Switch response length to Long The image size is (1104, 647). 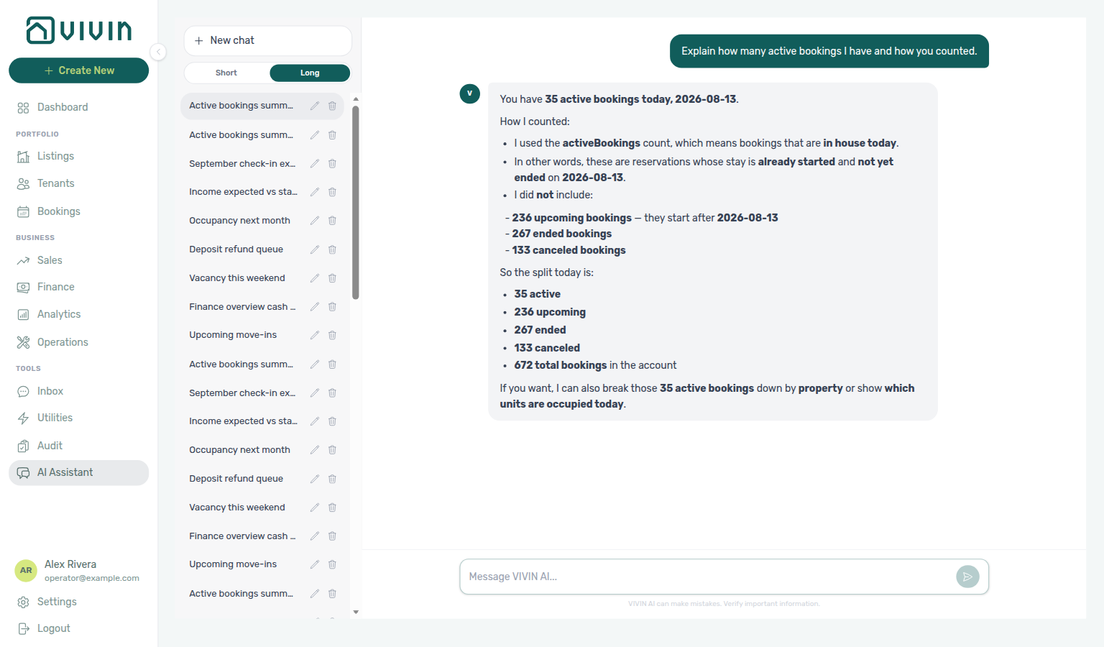click(x=310, y=73)
